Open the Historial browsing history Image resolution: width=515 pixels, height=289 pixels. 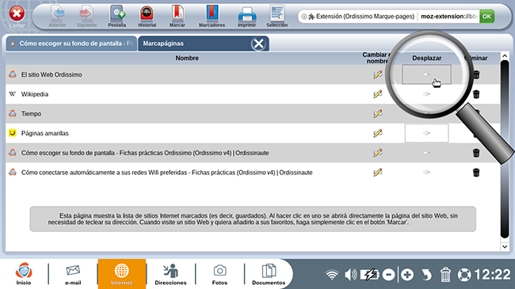[x=147, y=16]
